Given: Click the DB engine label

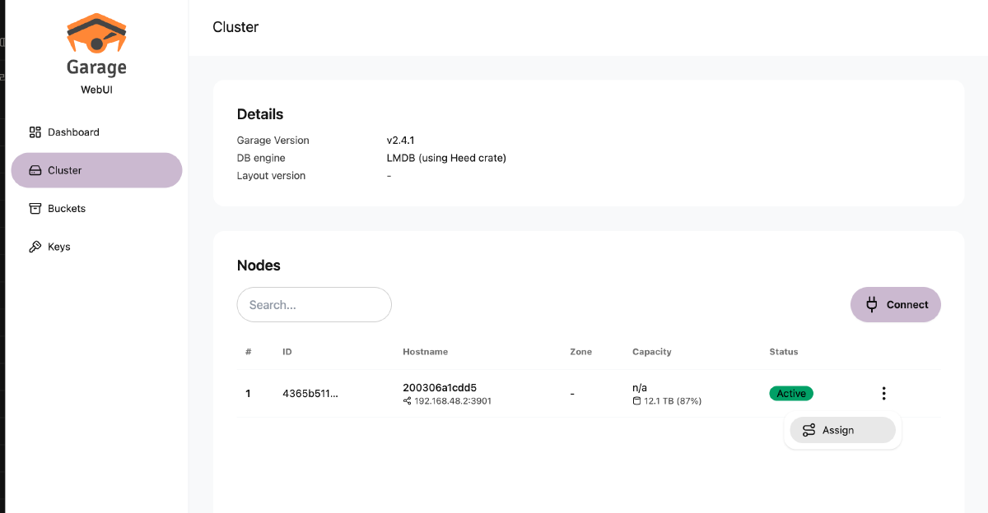Looking at the screenshot, I should [x=261, y=158].
